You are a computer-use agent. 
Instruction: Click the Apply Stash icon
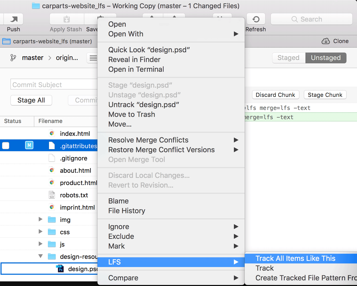pos(66,19)
